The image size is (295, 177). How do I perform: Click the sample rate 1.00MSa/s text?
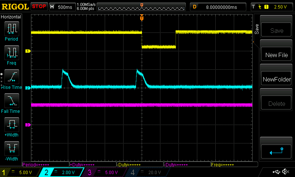[86, 4]
